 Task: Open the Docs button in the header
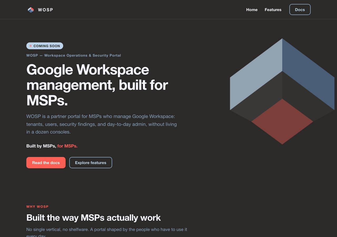(x=300, y=9)
